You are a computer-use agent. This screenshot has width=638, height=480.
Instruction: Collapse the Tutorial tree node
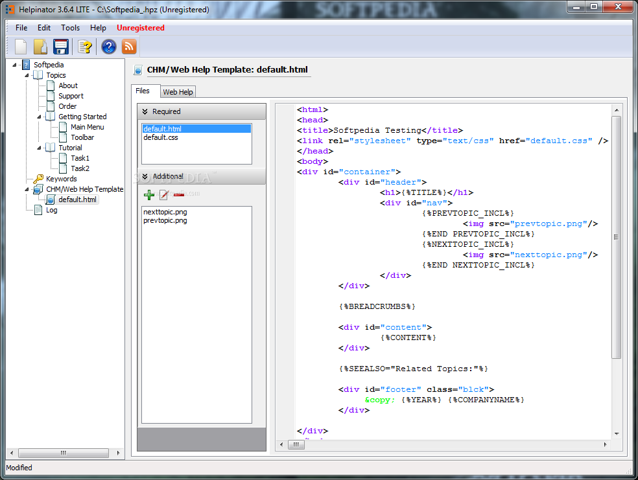(x=40, y=148)
